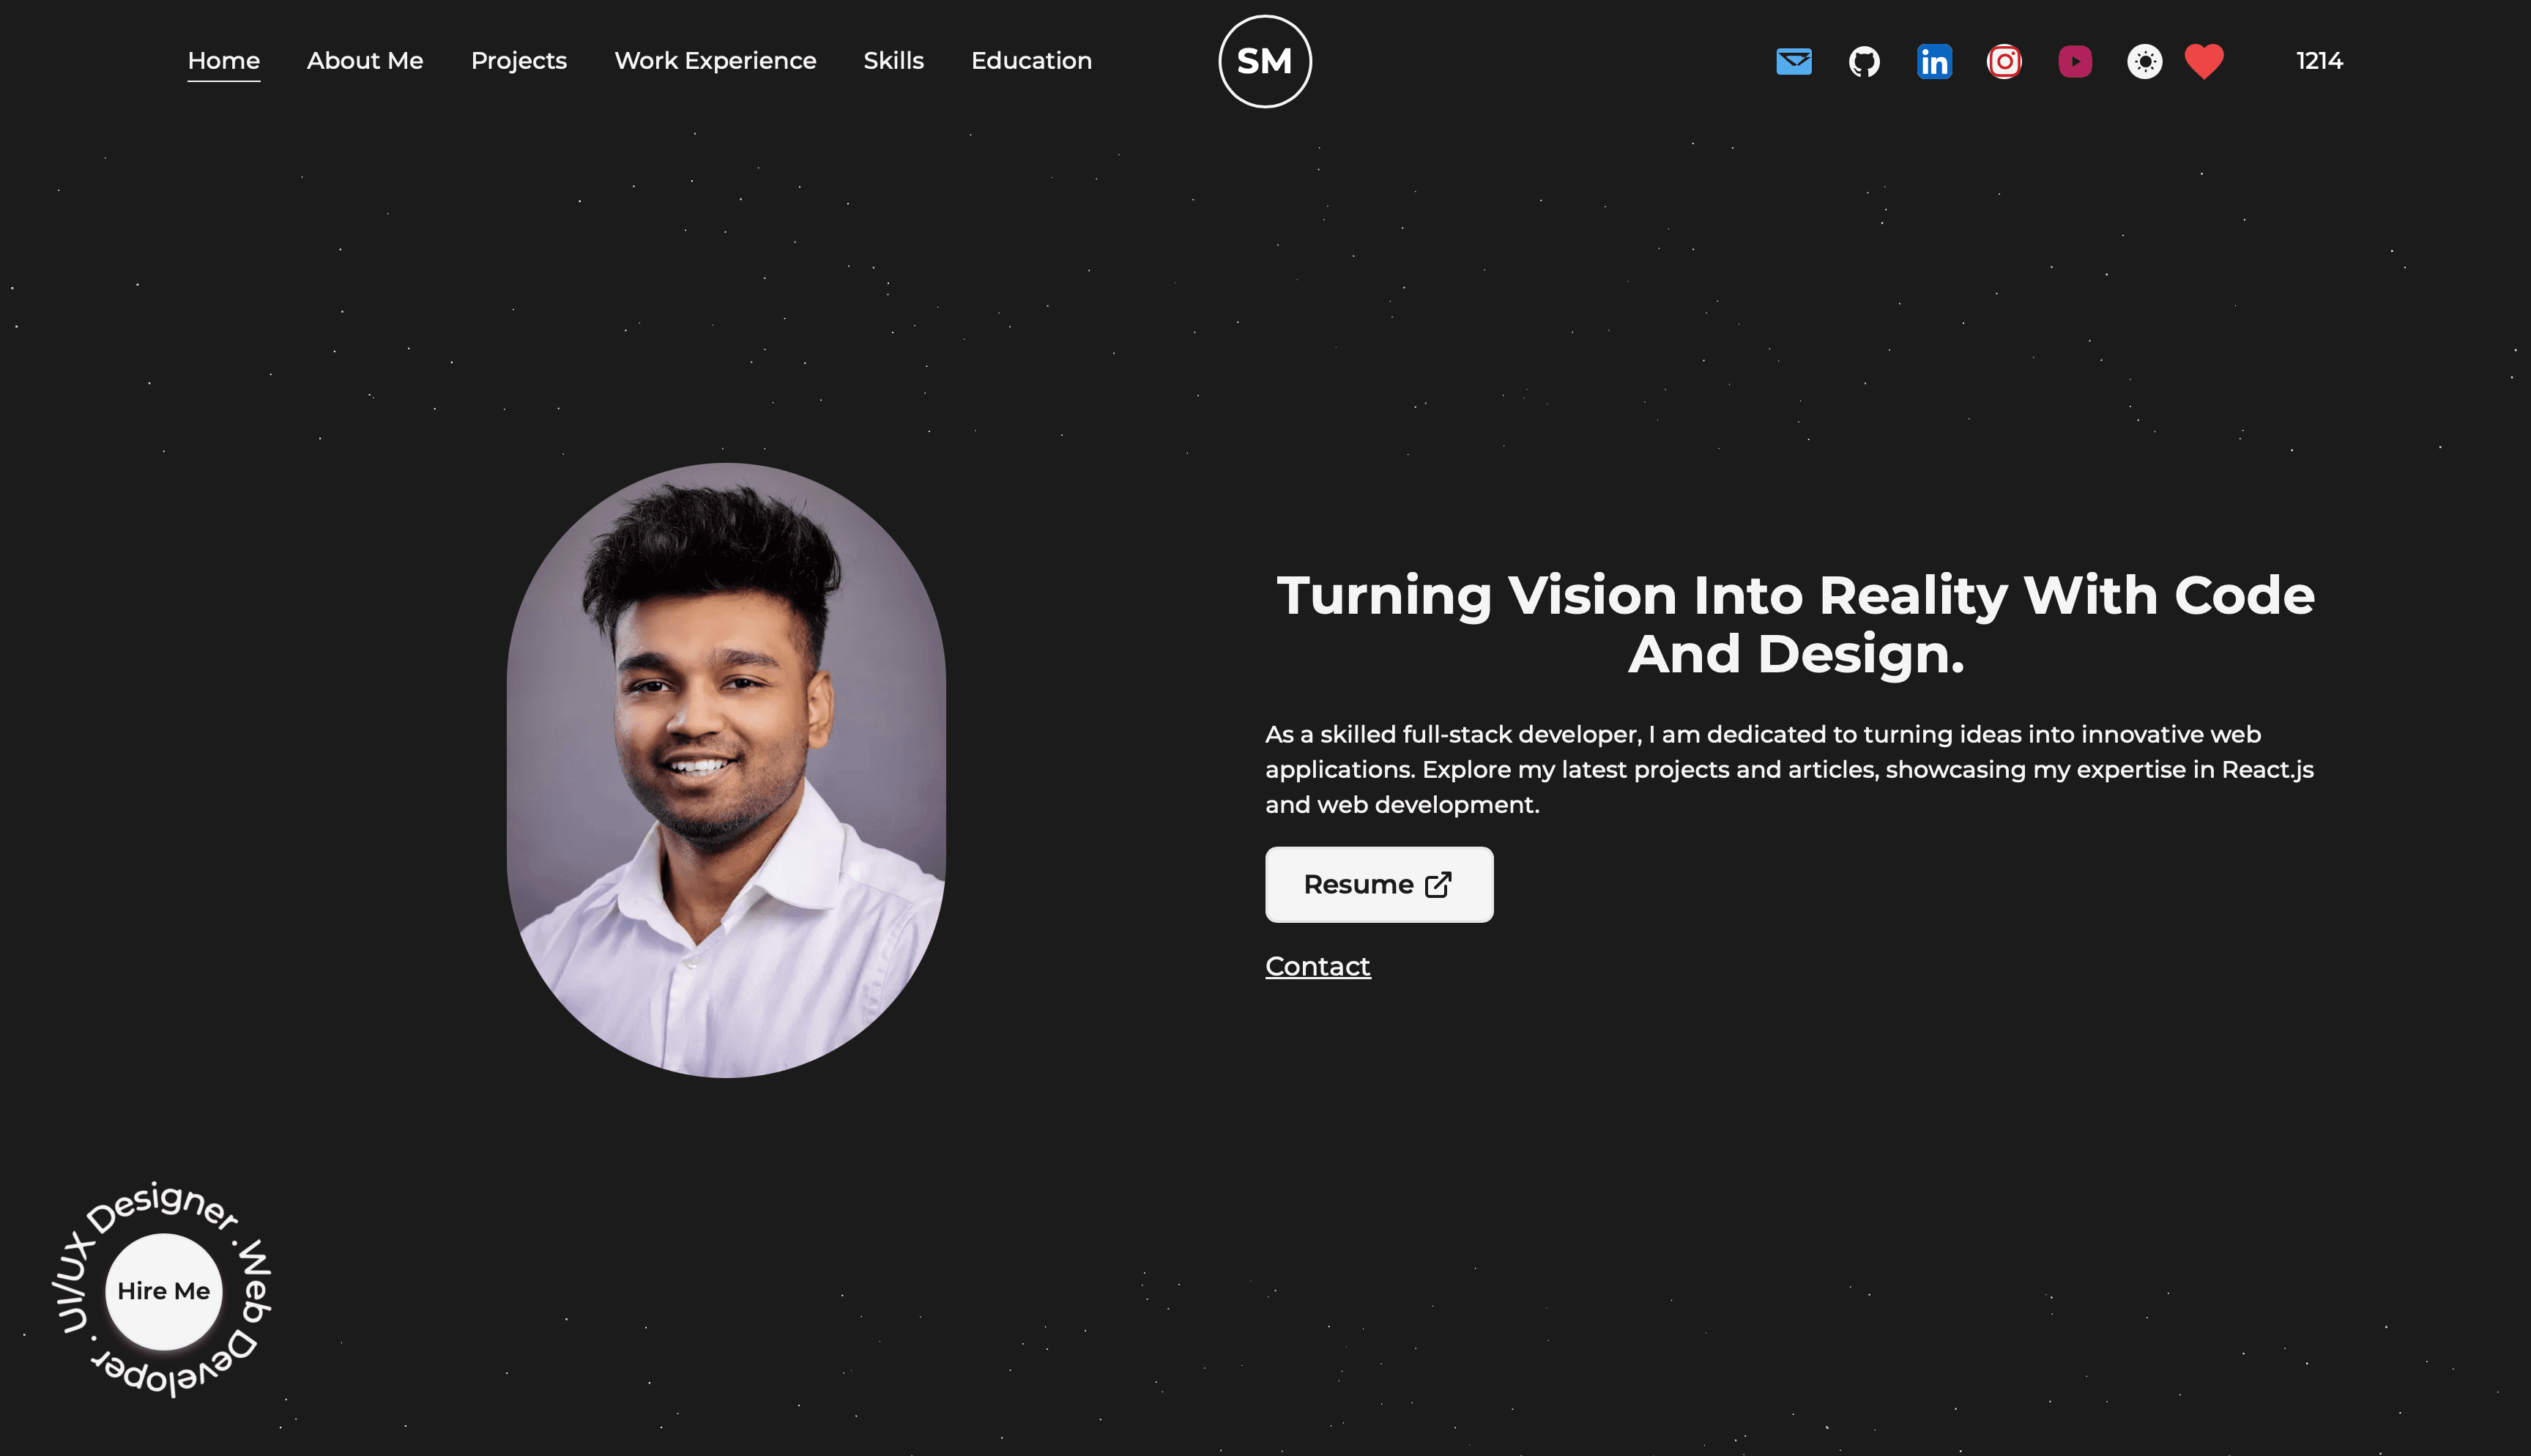The width and height of the screenshot is (2531, 1456).
Task: Click the Instagram icon
Action: click(x=2004, y=61)
